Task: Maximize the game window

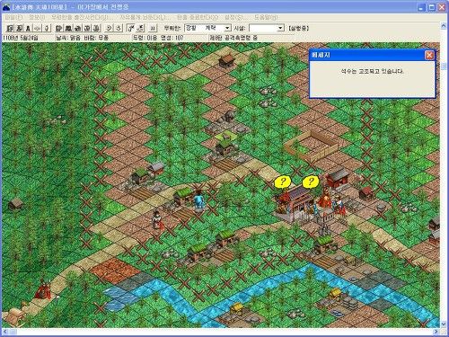Action: pos(432,7)
